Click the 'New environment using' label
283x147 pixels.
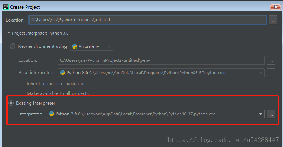pos(42,46)
